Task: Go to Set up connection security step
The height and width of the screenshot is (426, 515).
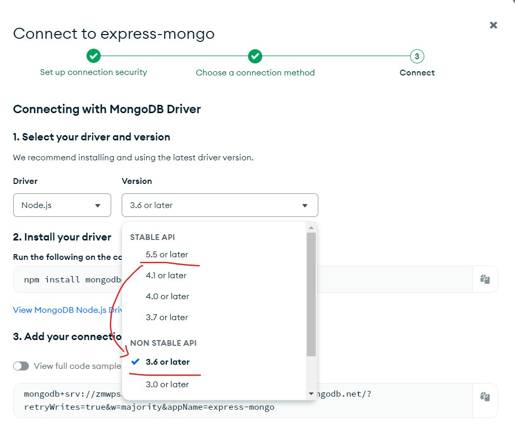Action: pos(93,72)
